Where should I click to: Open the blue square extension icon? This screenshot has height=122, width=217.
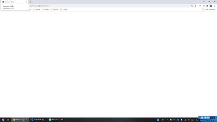coord(203,6)
